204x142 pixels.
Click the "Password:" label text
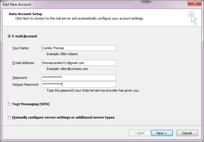20,78
